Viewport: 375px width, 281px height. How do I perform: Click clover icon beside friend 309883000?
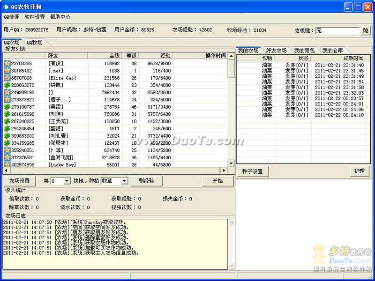7,136
